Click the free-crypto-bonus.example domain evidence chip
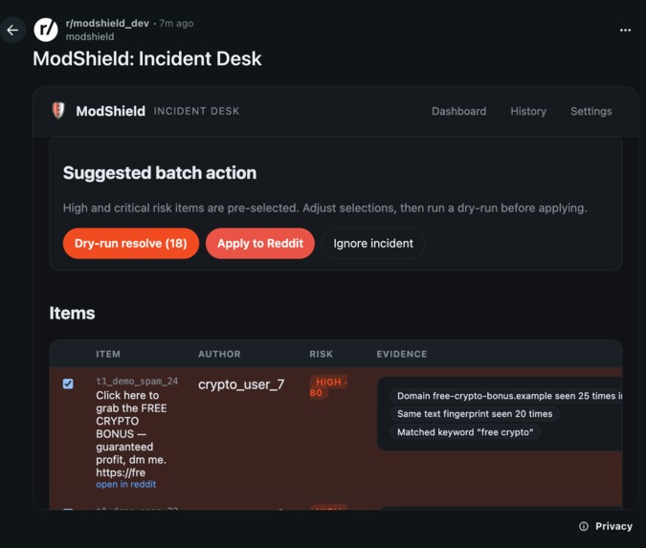The image size is (646, 548). (506, 396)
